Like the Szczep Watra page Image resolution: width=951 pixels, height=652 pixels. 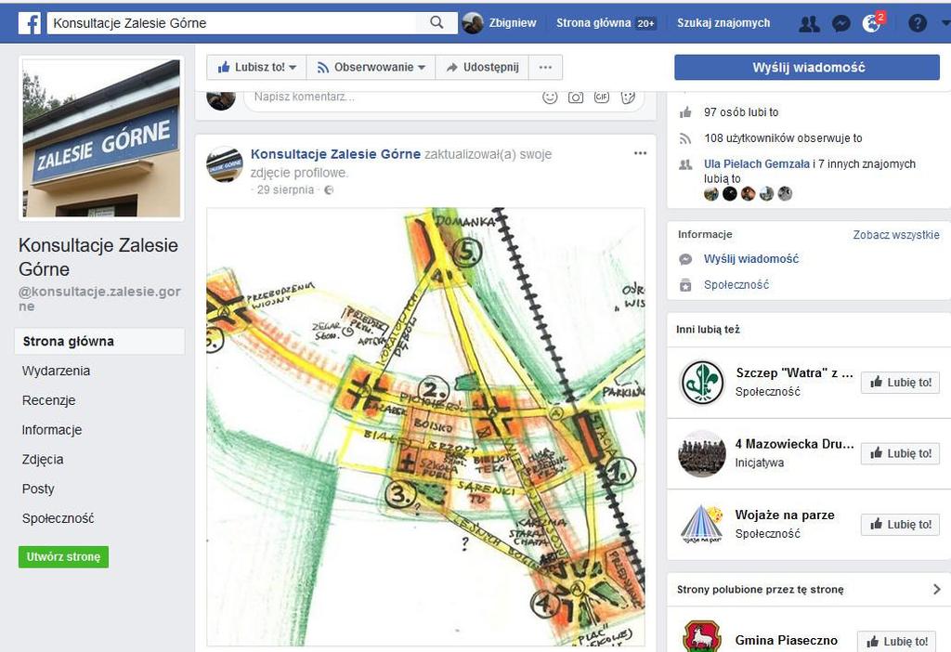[900, 383]
